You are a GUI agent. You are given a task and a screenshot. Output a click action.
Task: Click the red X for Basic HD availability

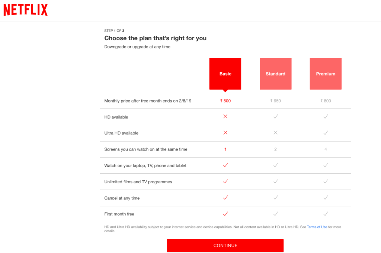point(225,116)
